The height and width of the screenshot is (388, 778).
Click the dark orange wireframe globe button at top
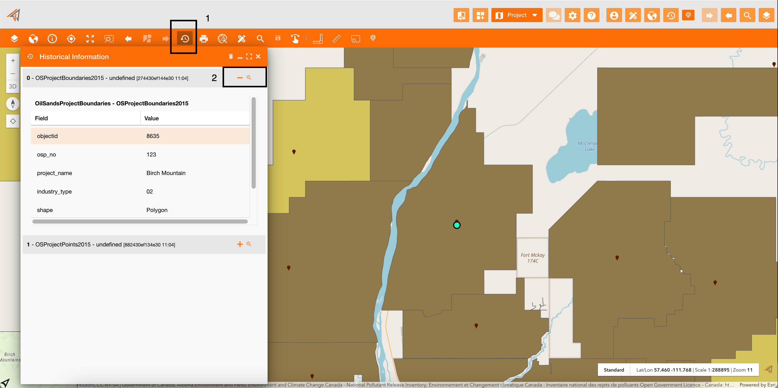click(688, 15)
